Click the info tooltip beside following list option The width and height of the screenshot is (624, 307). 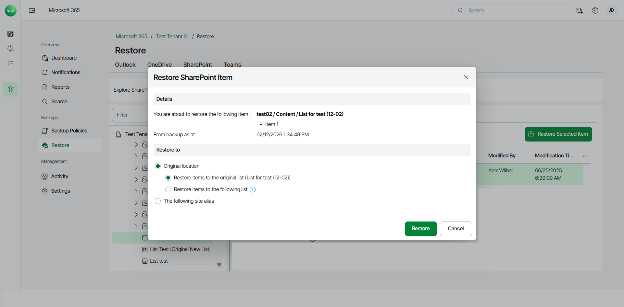253,189
